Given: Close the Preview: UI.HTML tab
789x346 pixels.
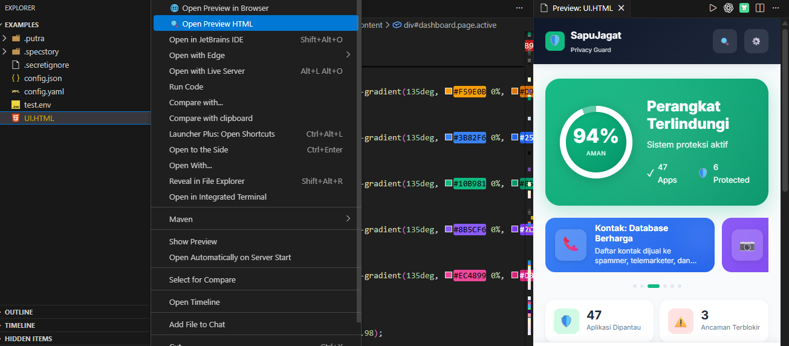Looking at the screenshot, I should [621, 8].
